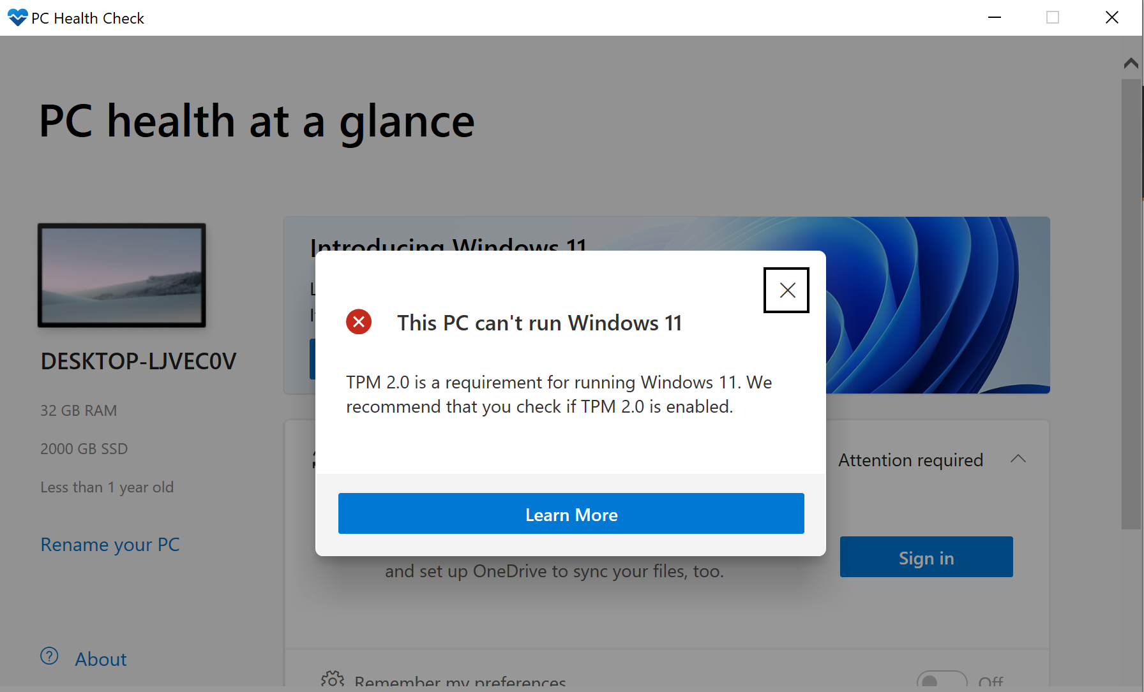Image resolution: width=1144 pixels, height=692 pixels.
Task: Collapse the Attention required section chevron
Action: click(x=1018, y=459)
